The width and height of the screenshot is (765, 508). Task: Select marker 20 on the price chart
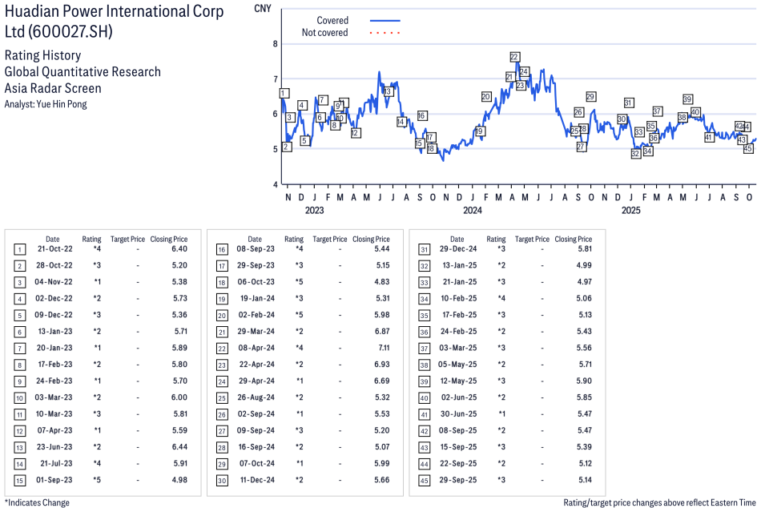(486, 97)
